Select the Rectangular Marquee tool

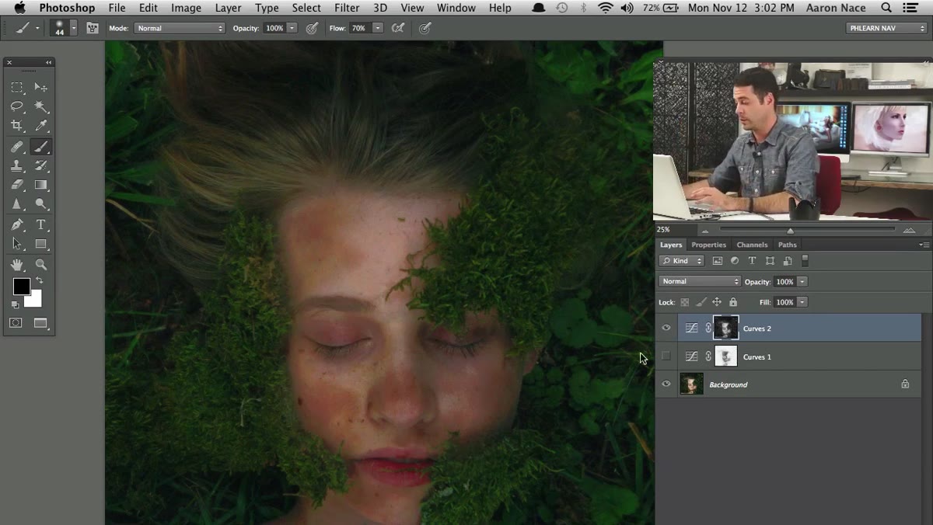click(x=17, y=87)
